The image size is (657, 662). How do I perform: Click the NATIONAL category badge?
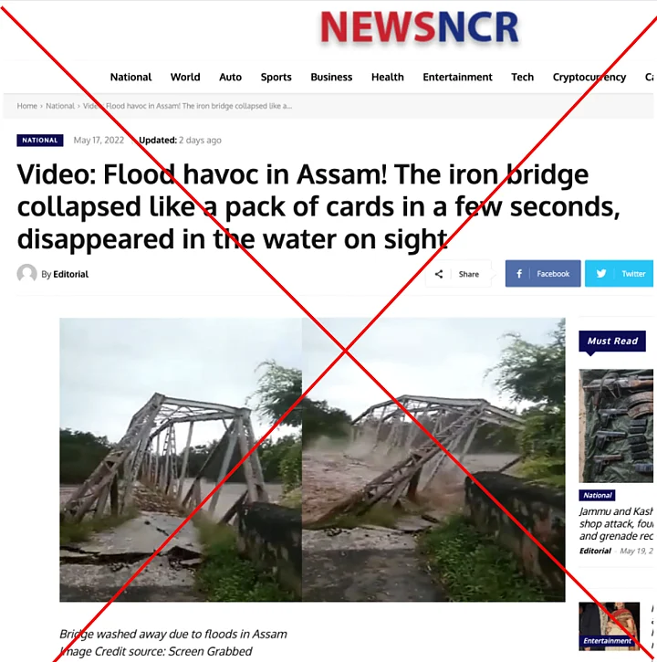40,141
